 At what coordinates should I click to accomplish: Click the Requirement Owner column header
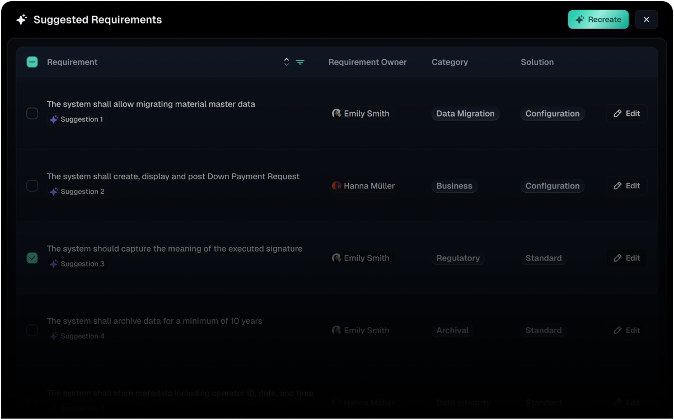(367, 62)
